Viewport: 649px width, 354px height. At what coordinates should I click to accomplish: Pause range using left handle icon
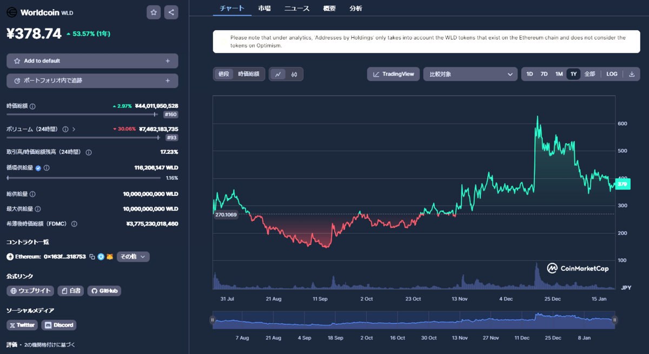point(213,320)
